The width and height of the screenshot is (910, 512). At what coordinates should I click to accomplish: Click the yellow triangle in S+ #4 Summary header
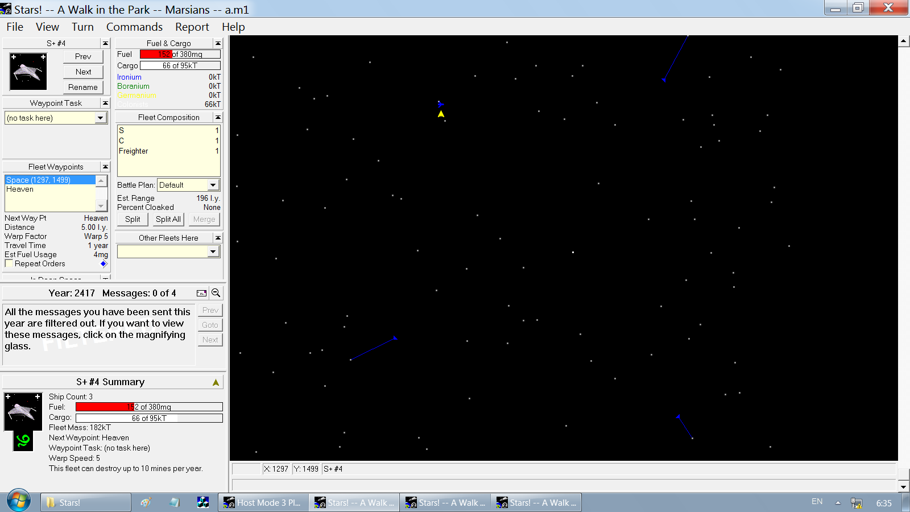216,382
